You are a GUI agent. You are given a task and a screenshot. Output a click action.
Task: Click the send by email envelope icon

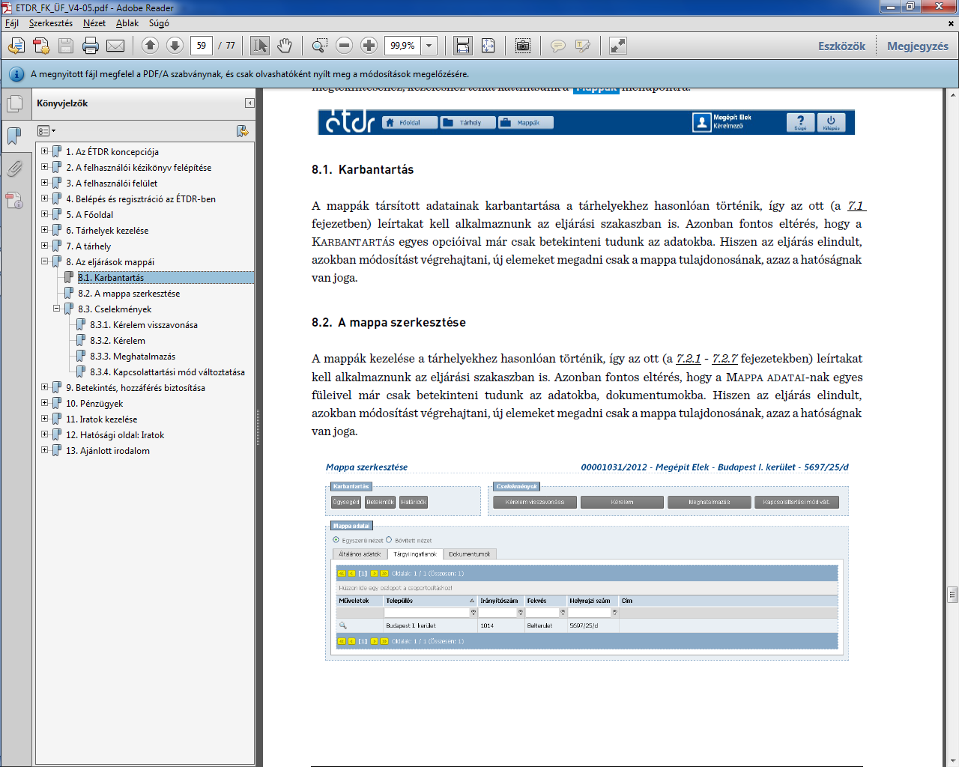click(x=115, y=46)
